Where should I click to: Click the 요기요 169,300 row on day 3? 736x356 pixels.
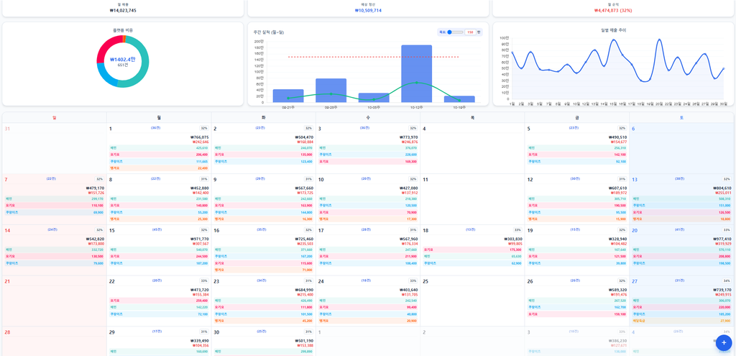[369, 161]
